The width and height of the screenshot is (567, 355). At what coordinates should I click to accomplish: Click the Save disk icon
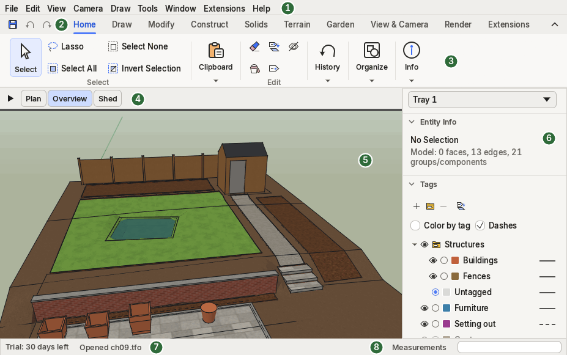click(x=13, y=24)
